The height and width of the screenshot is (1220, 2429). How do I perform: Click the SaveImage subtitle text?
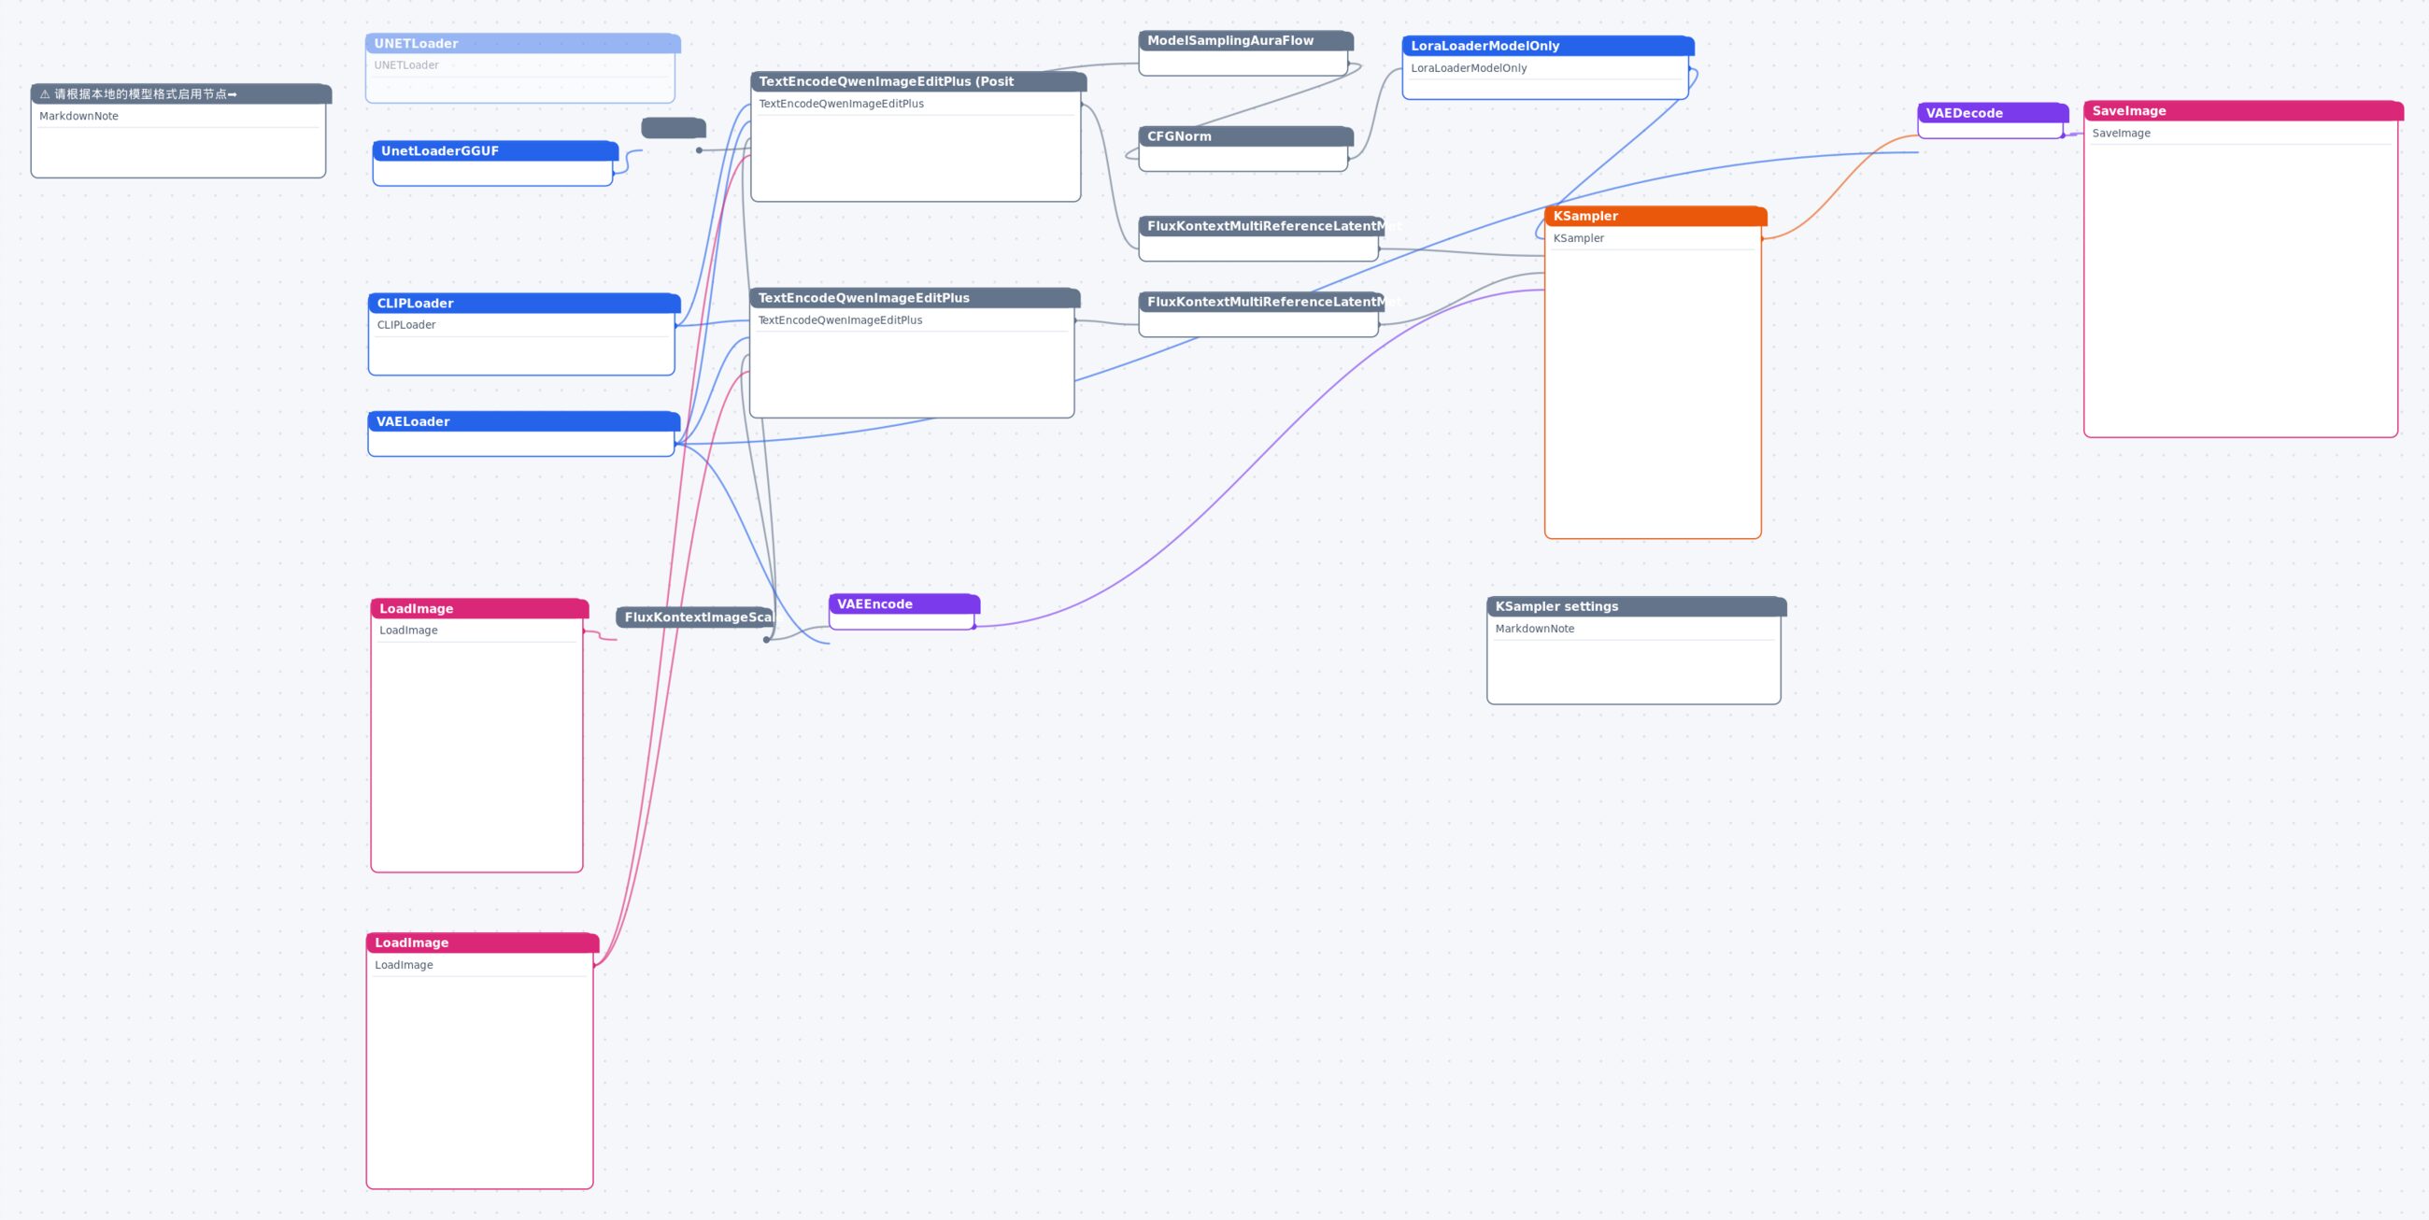[x=2121, y=133]
